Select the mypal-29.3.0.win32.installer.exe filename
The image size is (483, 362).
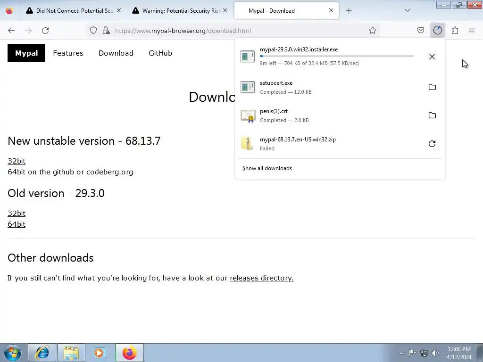299,49
